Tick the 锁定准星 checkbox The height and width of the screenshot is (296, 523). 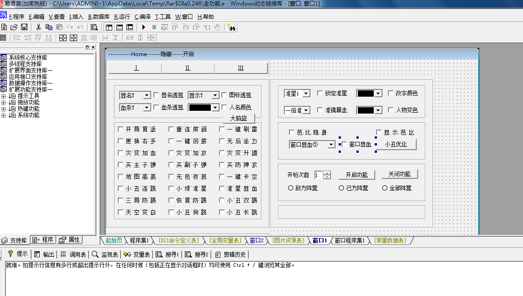pyautogui.click(x=320, y=93)
